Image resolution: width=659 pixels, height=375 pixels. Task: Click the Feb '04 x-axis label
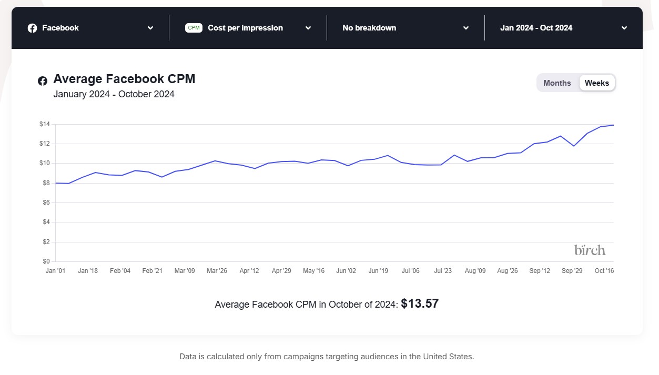tap(120, 271)
